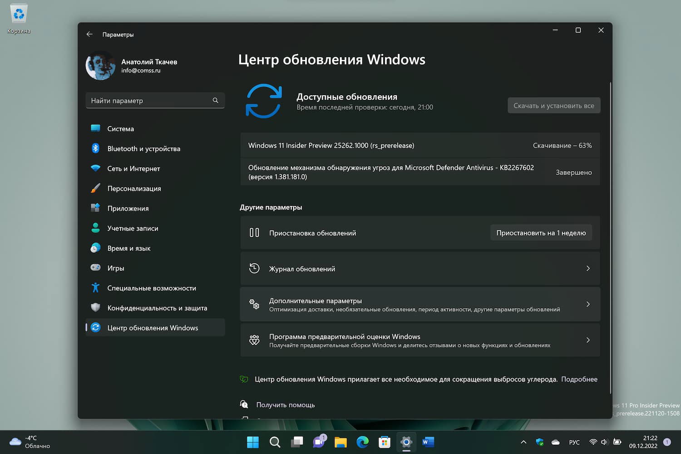Open Дополнительные параметры with its arrow
681x454 pixels.
click(588, 304)
